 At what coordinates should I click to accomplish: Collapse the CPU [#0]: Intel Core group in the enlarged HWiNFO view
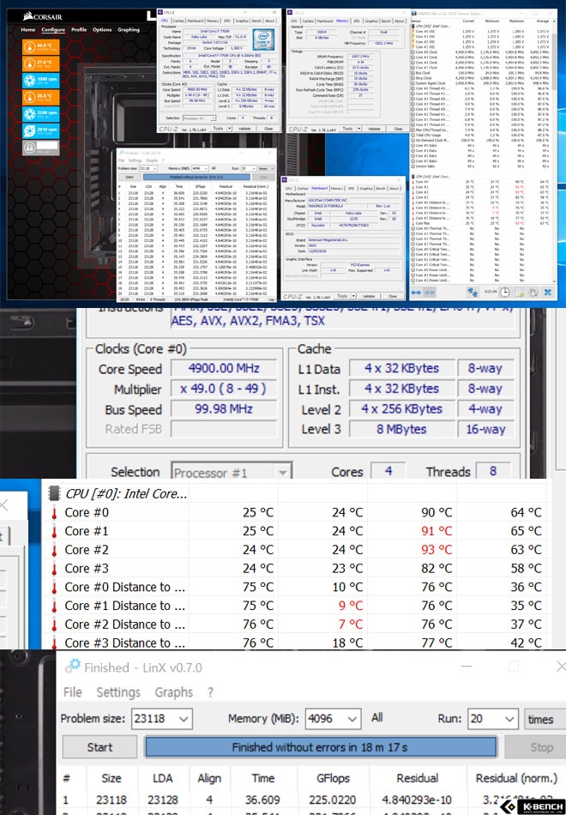[53, 492]
